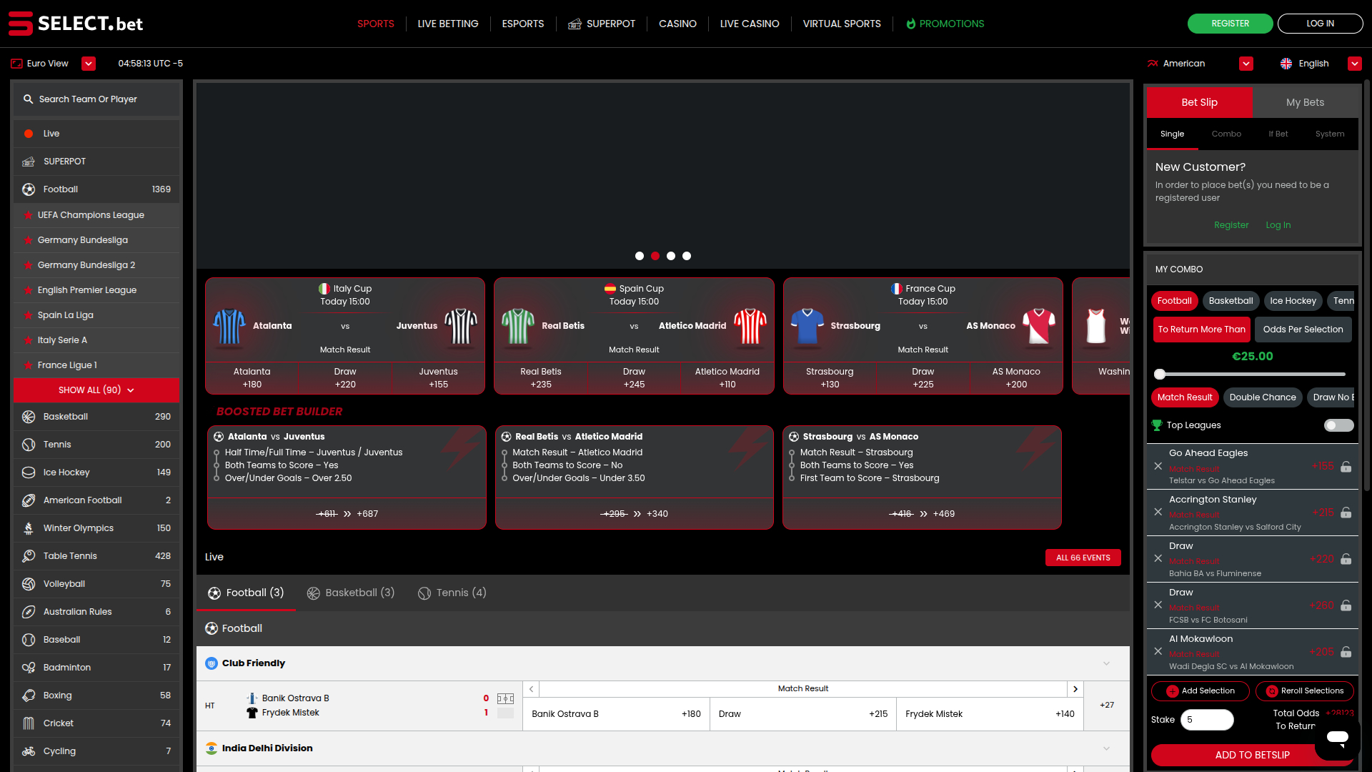Enable the Basketball filter pill in MY COMBO
Viewport: 1372px width, 772px height.
pyautogui.click(x=1231, y=301)
